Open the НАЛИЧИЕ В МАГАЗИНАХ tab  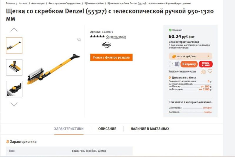tap(150, 129)
